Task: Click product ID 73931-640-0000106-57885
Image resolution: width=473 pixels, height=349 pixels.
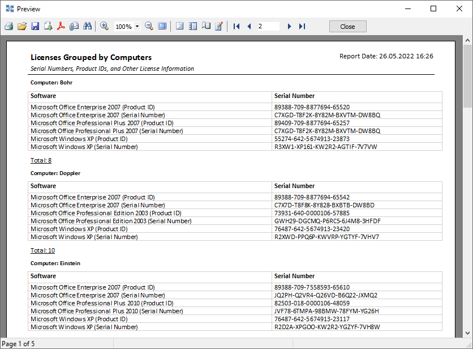Action: 312,214
